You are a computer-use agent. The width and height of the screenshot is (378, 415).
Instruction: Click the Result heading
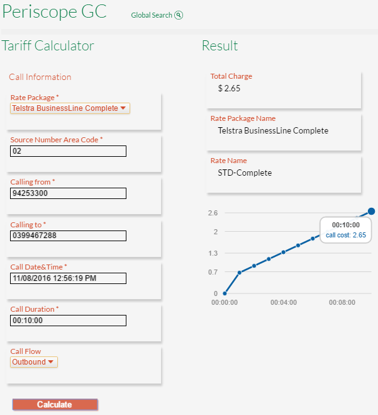[x=220, y=46]
